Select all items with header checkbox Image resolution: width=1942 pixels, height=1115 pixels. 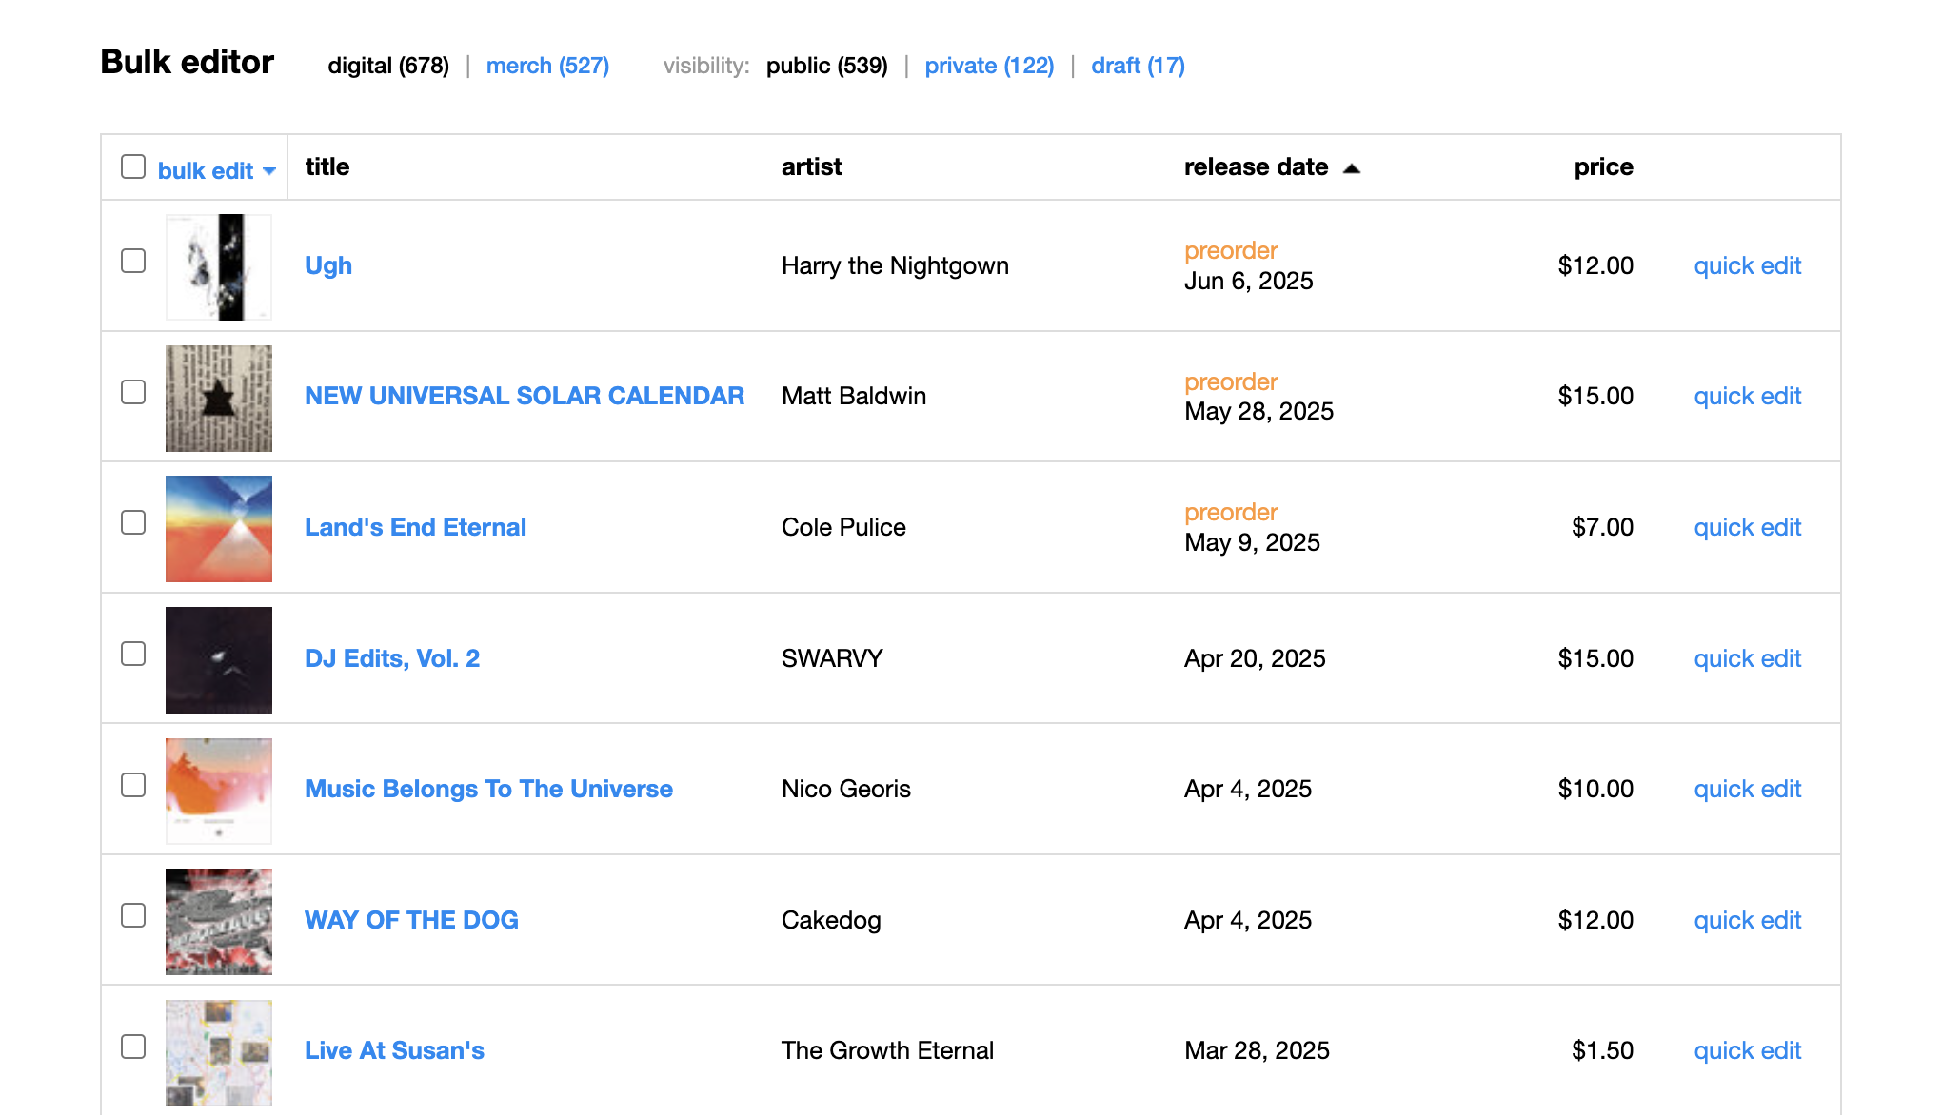(x=133, y=167)
